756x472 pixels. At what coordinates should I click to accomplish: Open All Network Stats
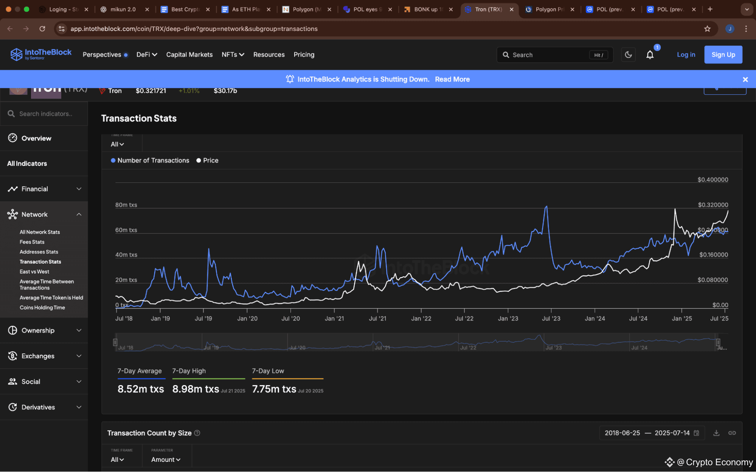40,232
